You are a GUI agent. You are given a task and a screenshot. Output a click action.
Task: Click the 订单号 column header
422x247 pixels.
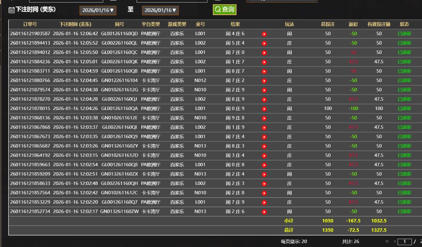(30, 24)
